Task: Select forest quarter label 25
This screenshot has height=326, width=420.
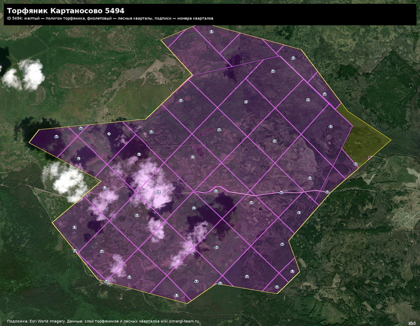Action: [193, 157]
